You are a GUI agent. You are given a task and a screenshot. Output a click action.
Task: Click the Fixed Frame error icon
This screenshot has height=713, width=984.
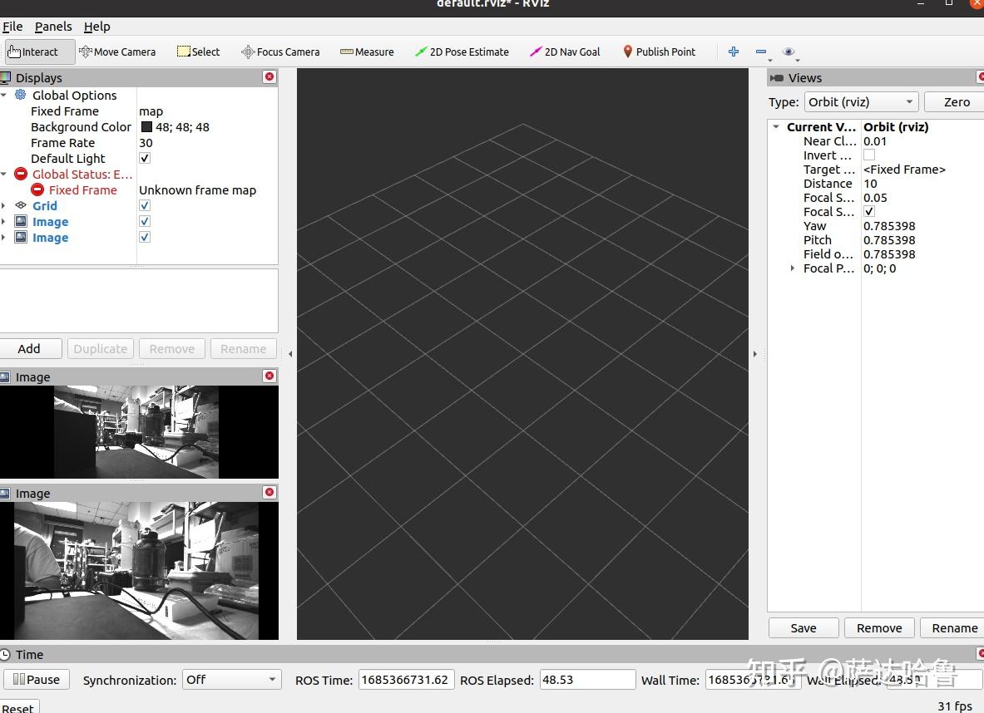(37, 189)
